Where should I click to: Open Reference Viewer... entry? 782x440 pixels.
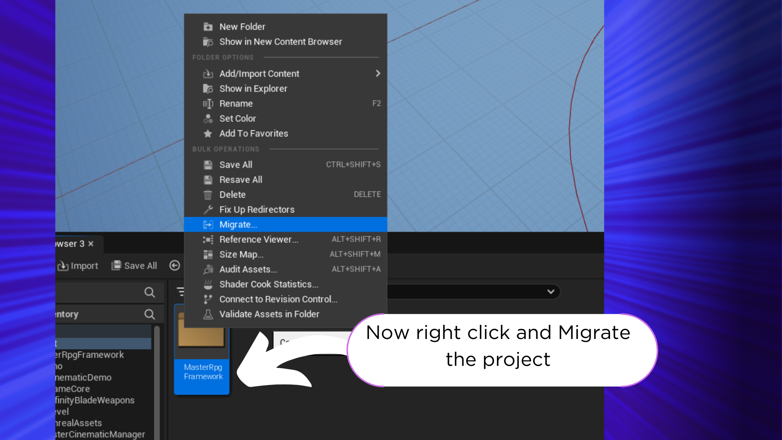(285, 239)
